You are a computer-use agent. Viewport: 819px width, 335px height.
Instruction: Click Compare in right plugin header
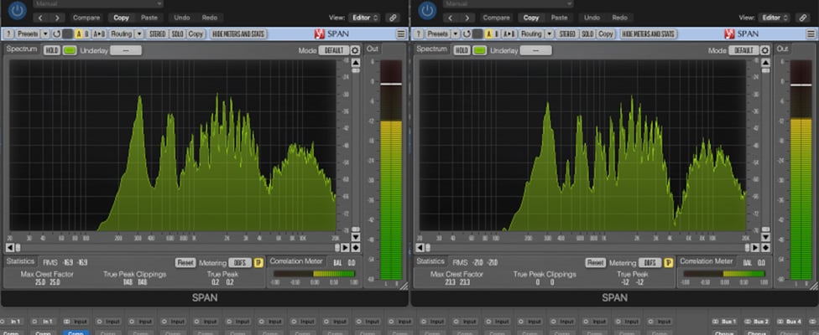(496, 18)
